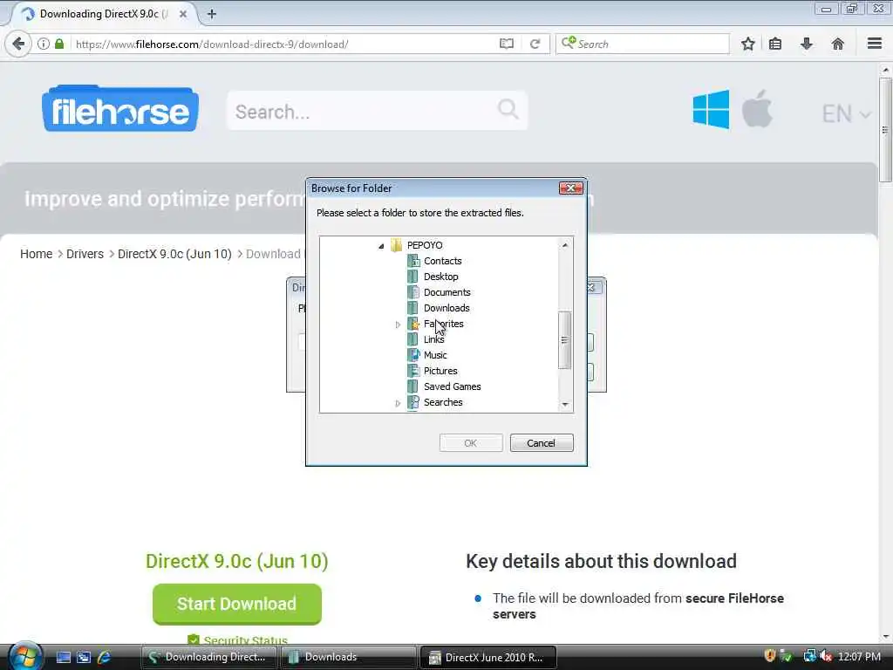Viewport: 893px width, 670px height.
Task: Select the Downloads folder in tree
Action: (446, 308)
